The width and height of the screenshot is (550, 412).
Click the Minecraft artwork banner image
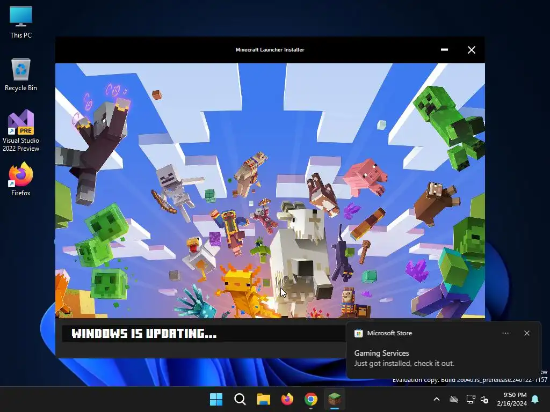pos(270,191)
